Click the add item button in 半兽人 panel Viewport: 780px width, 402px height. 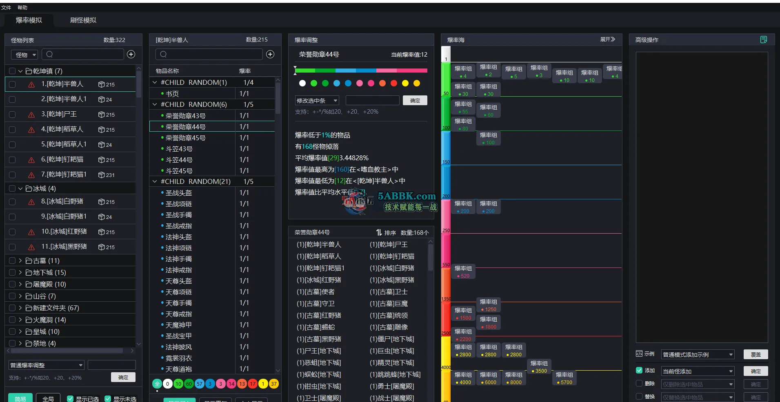[270, 54]
